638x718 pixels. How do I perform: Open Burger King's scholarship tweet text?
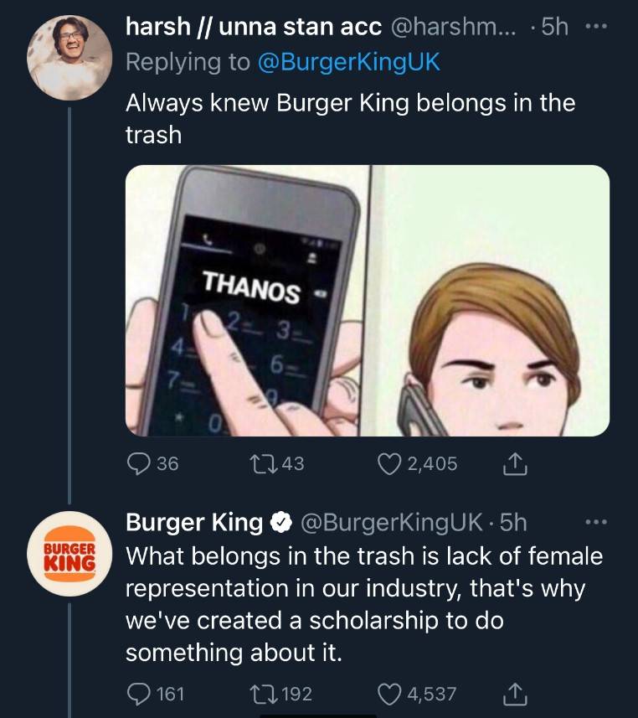coord(363,603)
